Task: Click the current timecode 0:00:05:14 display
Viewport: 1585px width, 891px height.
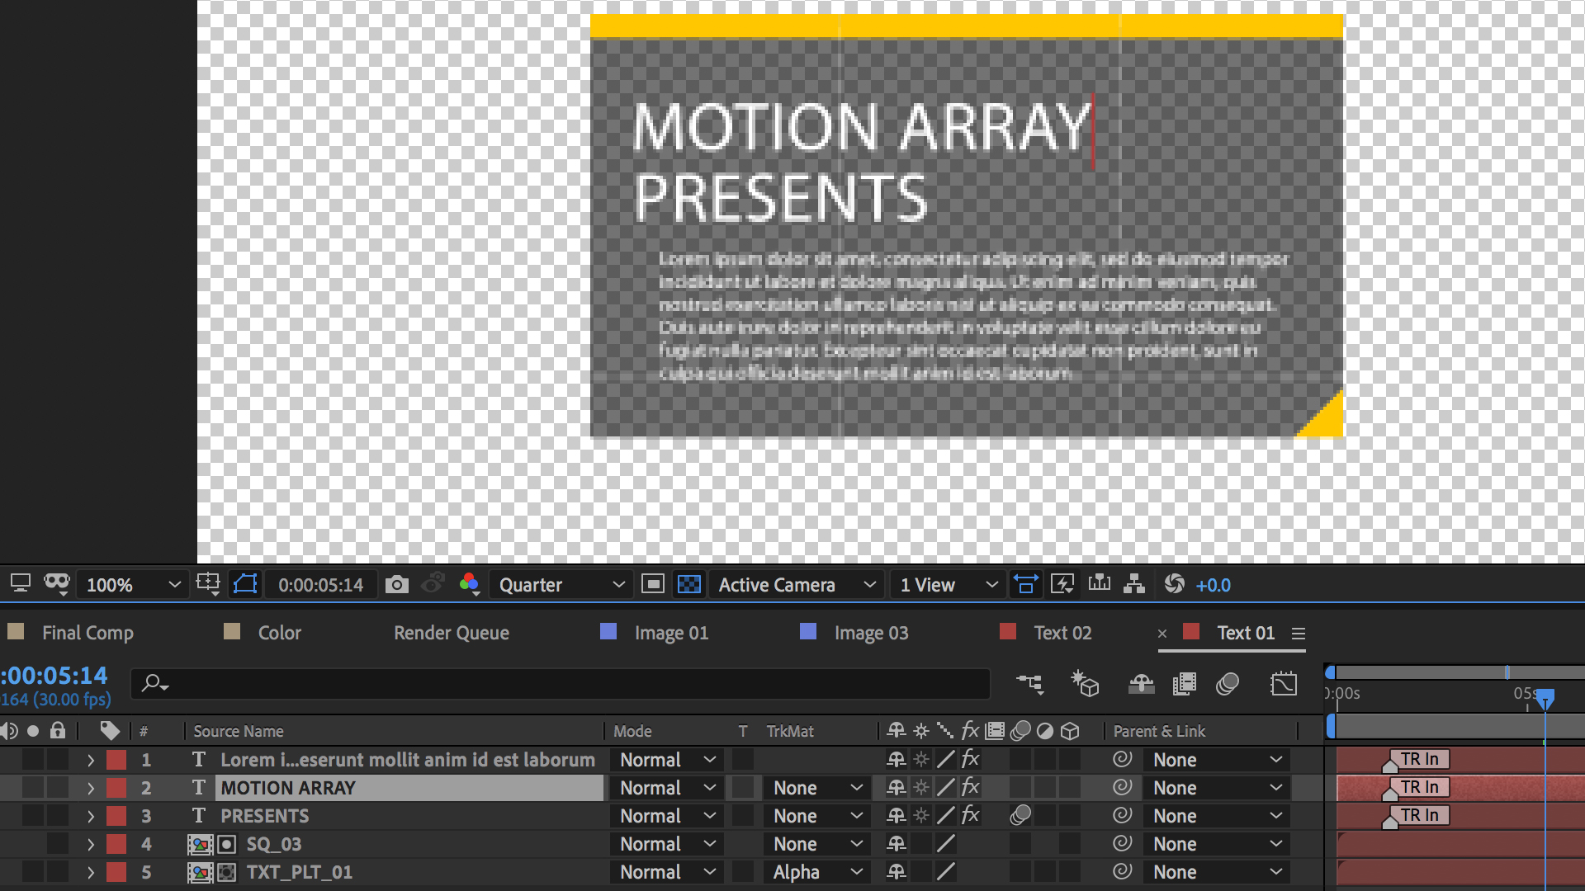Action: pyautogui.click(x=320, y=585)
